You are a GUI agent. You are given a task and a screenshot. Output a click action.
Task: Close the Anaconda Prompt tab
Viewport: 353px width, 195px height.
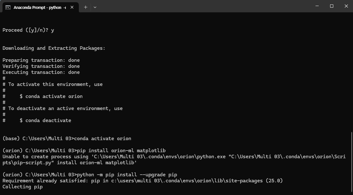click(x=72, y=7)
